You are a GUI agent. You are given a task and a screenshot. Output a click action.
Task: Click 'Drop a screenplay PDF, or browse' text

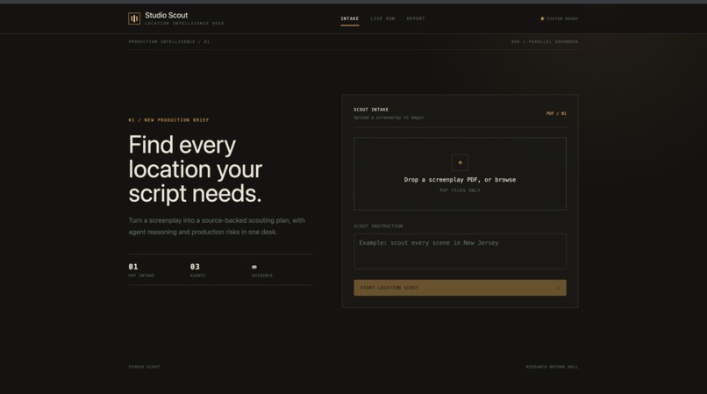pos(460,180)
